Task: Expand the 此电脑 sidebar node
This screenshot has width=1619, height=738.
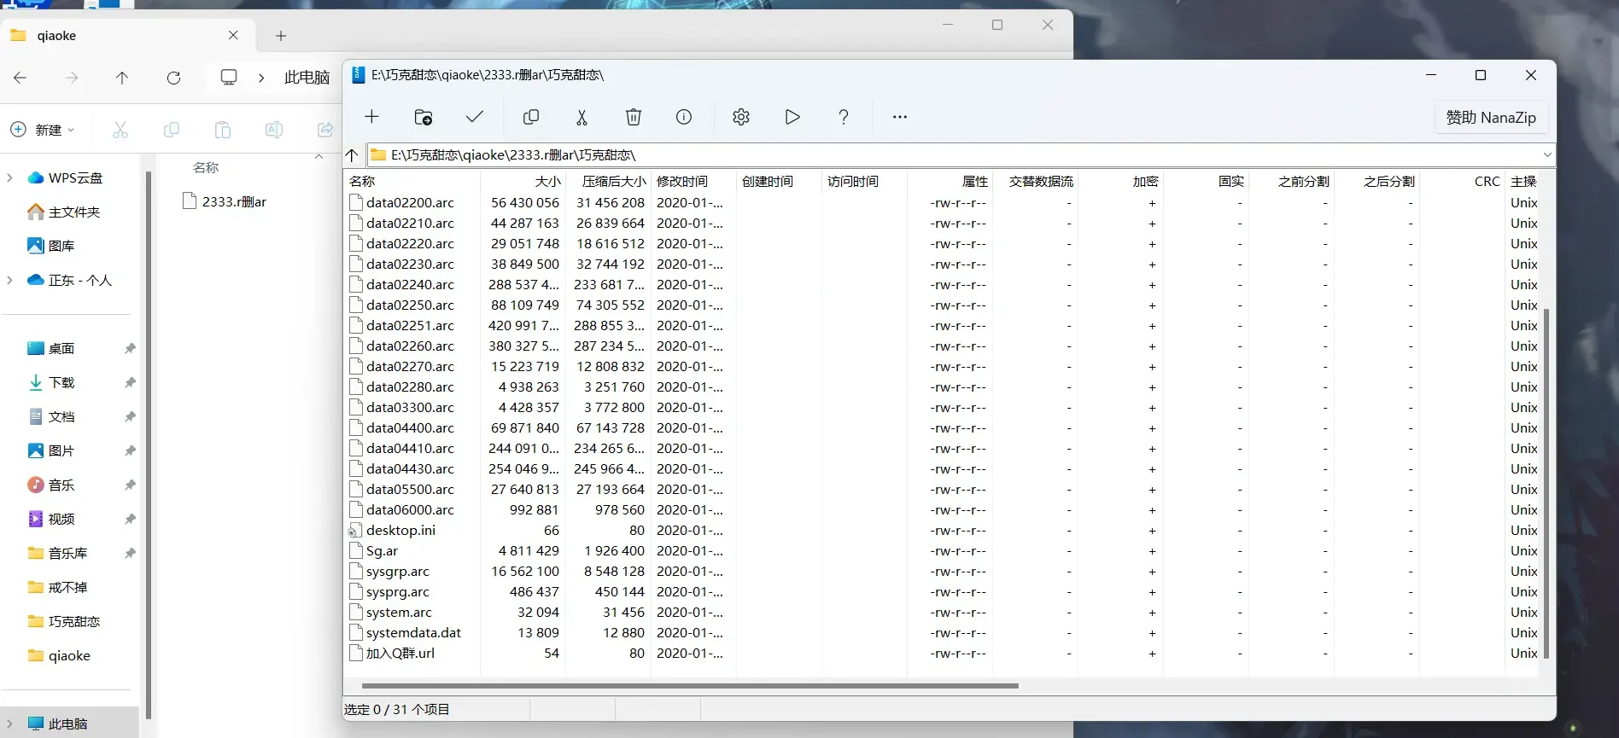Action: tap(9, 723)
